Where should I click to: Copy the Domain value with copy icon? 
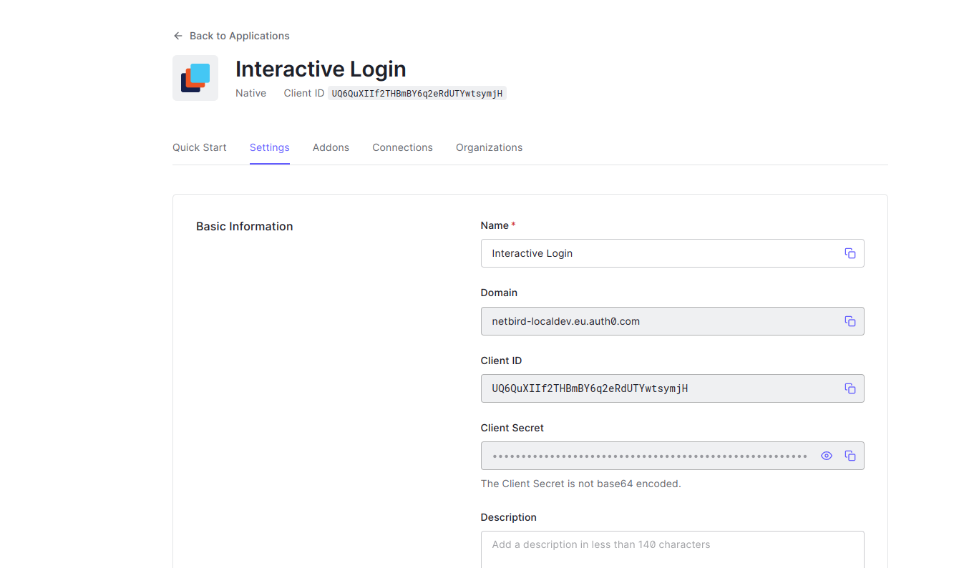point(850,321)
